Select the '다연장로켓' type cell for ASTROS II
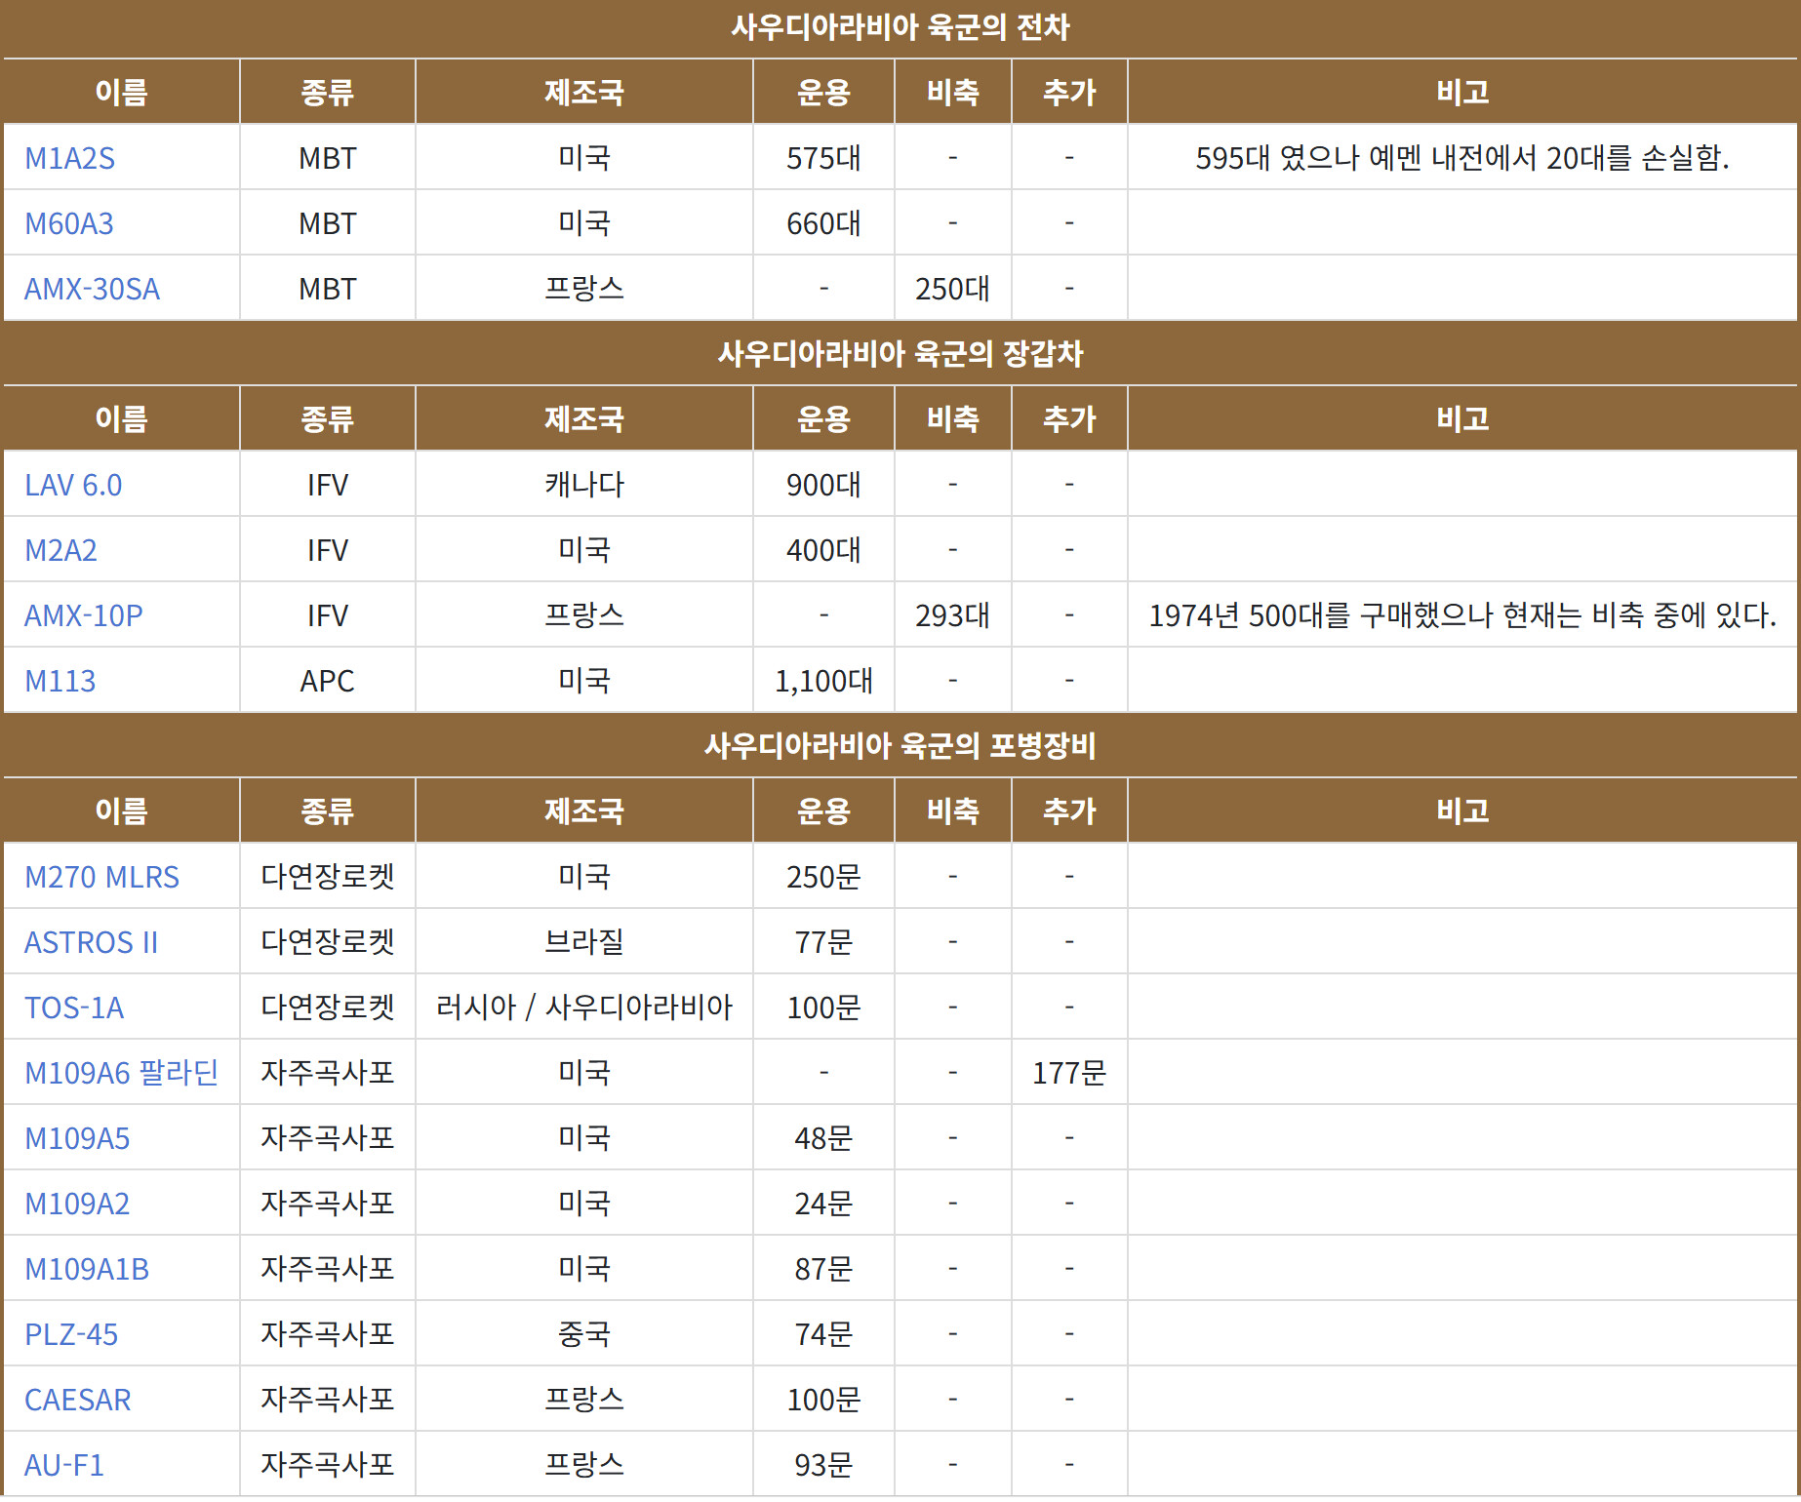Screen dimensions: 1801x1502 (327, 942)
